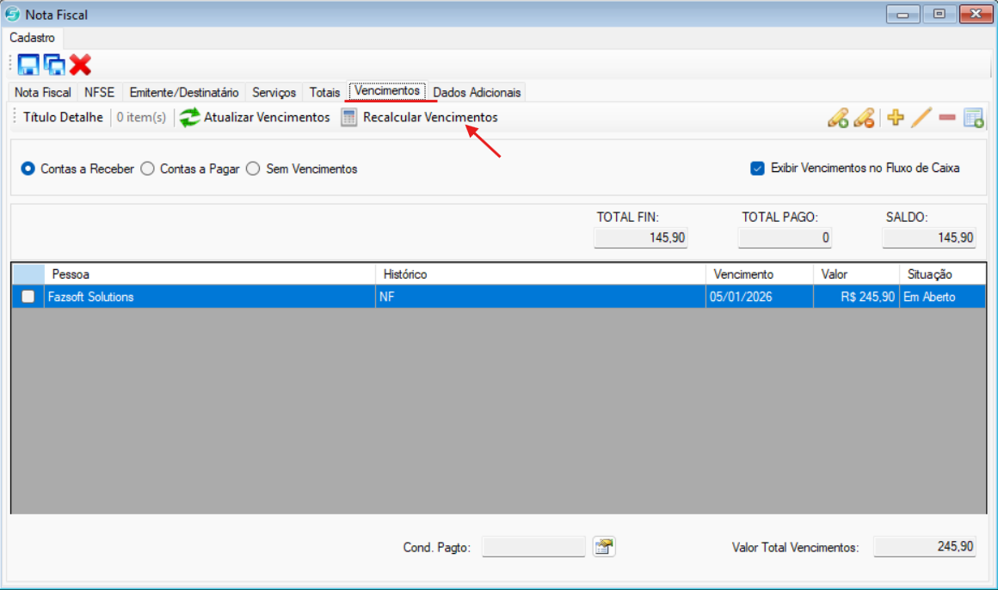The width and height of the screenshot is (998, 590).
Task: Select the Contas a Pagar radio button
Action: [147, 169]
